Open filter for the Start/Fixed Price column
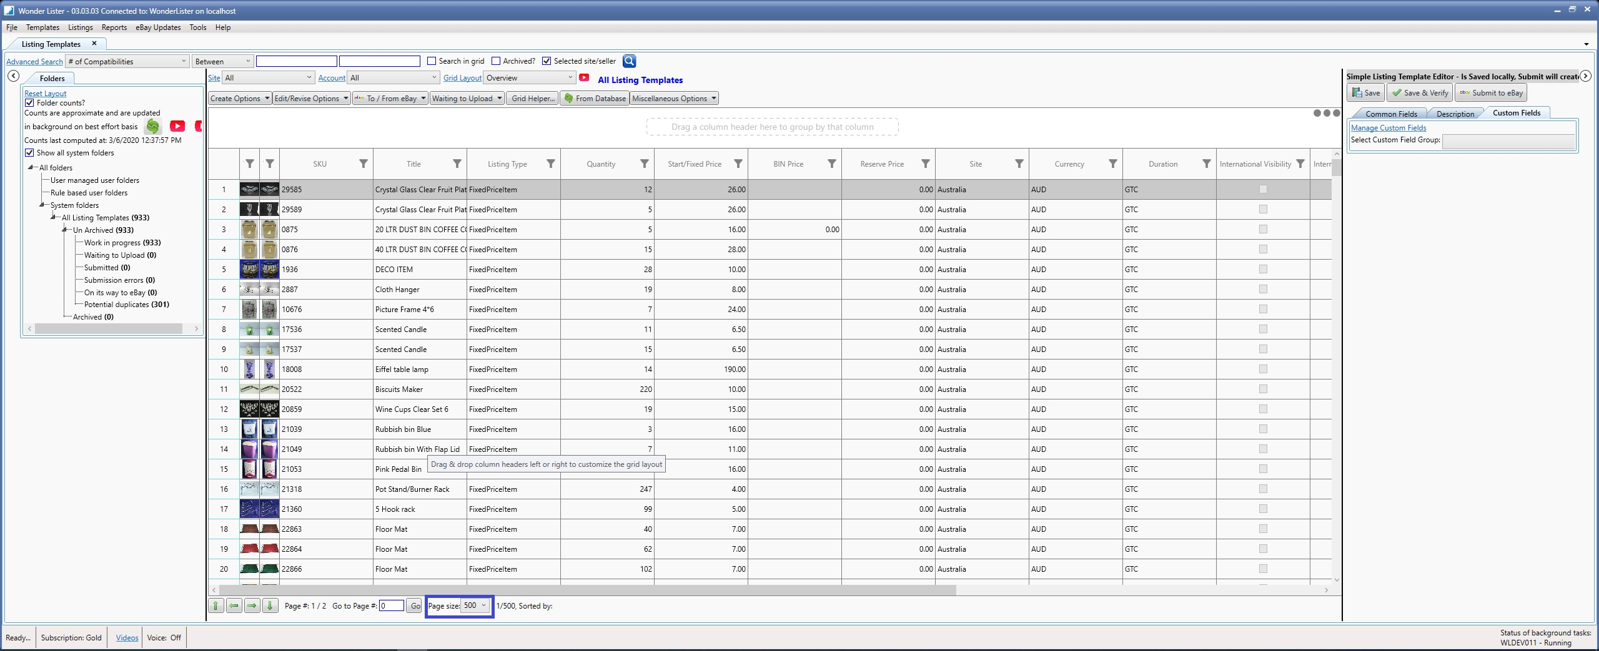 [x=738, y=164]
